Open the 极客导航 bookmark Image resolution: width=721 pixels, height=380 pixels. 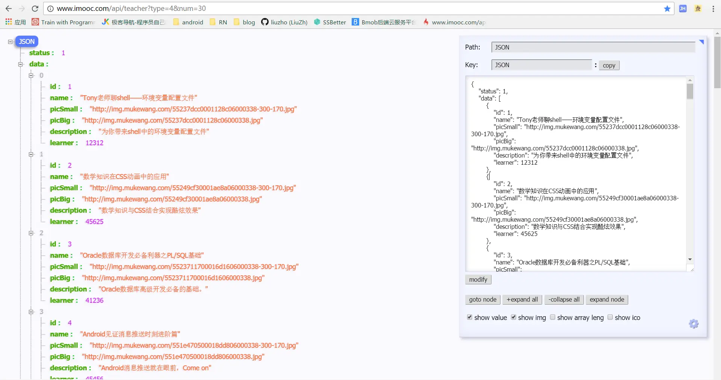pyautogui.click(x=133, y=22)
